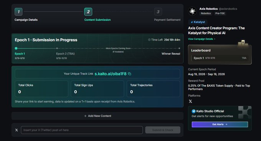Click the Telegram icon beside Kaito Studio Official
The width and height of the screenshot is (261, 141).
pos(193,111)
